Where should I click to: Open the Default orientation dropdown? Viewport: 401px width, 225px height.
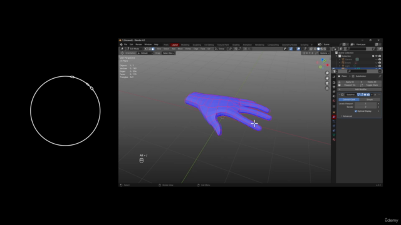click(x=145, y=53)
